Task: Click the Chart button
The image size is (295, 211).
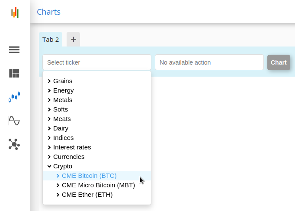Action: [x=279, y=62]
